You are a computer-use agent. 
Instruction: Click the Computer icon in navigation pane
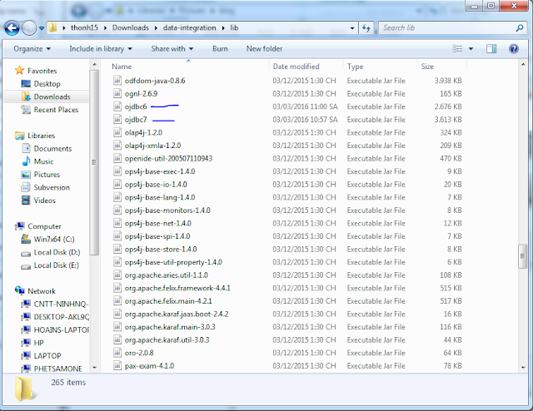(x=20, y=225)
